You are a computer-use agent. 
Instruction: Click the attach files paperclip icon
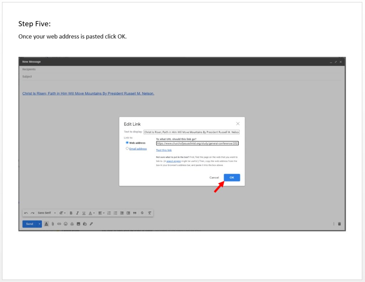pos(53,224)
